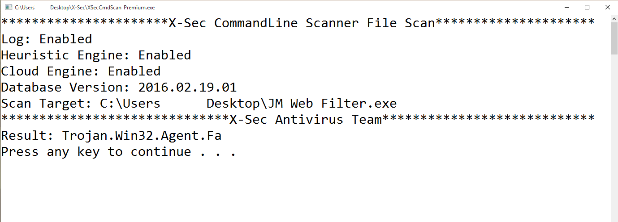
Task: Open the console window system menu icon
Action: 8,7
